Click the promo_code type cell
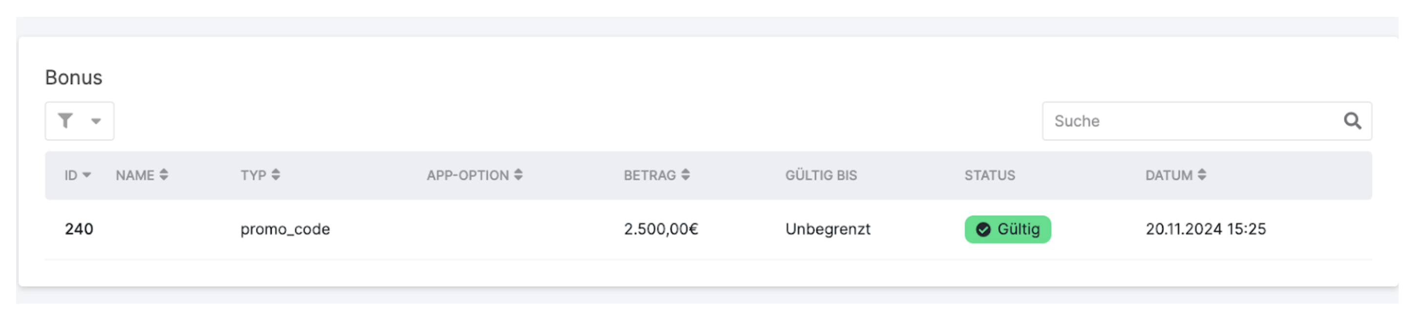 pyautogui.click(x=285, y=229)
